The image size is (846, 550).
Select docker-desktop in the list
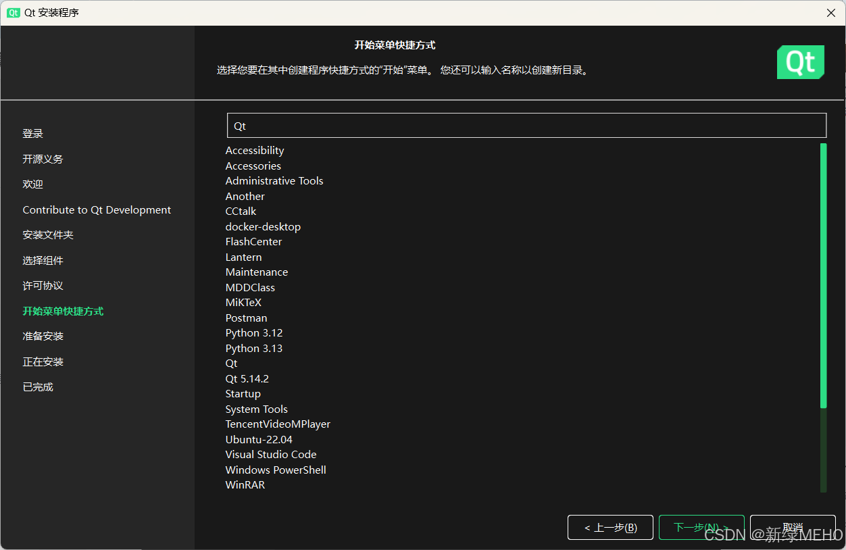263,226
